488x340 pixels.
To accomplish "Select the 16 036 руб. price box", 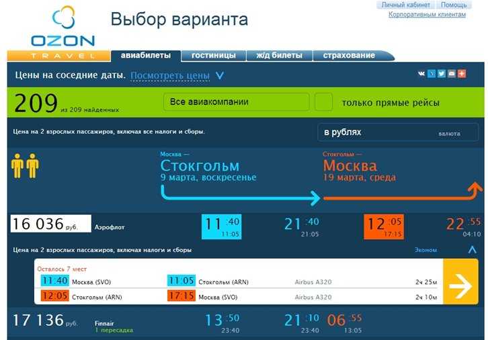I will coord(50,224).
